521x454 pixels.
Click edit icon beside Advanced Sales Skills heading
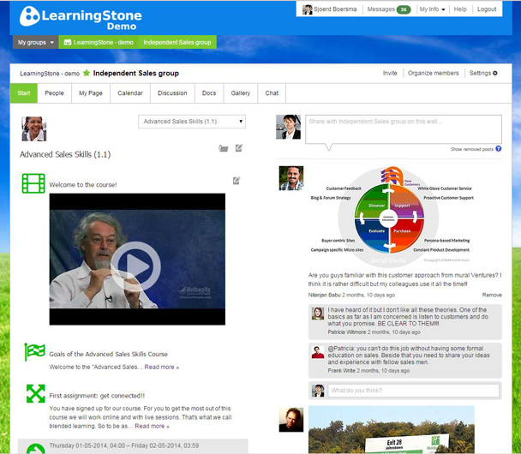click(239, 148)
